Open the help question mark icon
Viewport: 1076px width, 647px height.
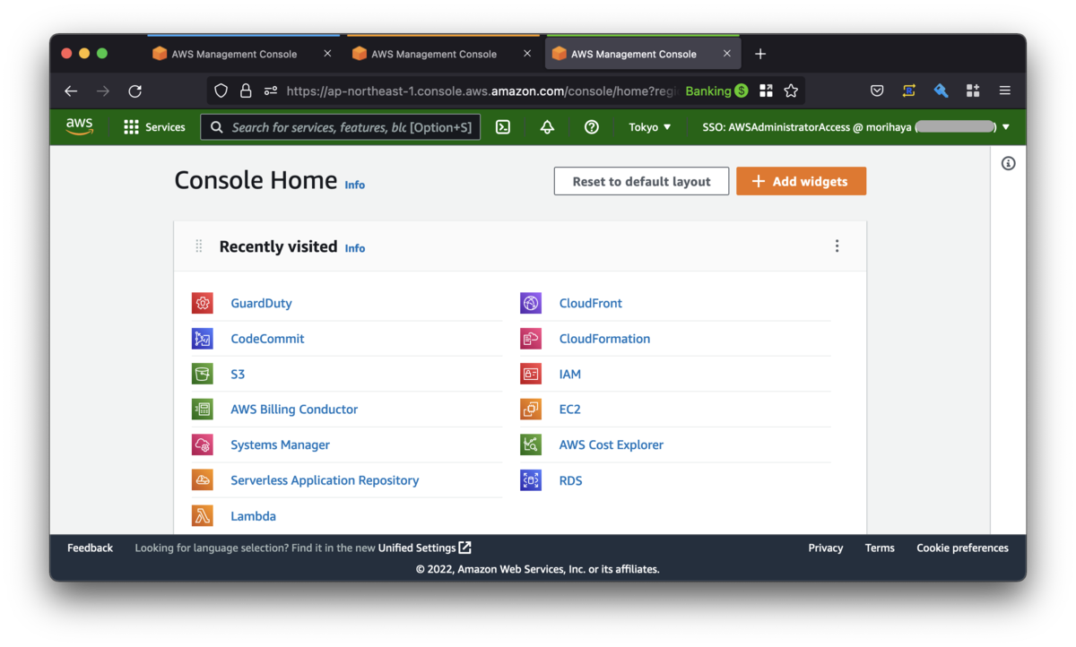point(591,127)
